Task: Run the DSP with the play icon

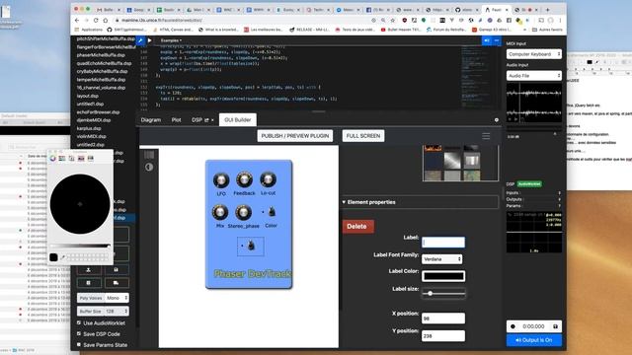Action: click(149, 40)
